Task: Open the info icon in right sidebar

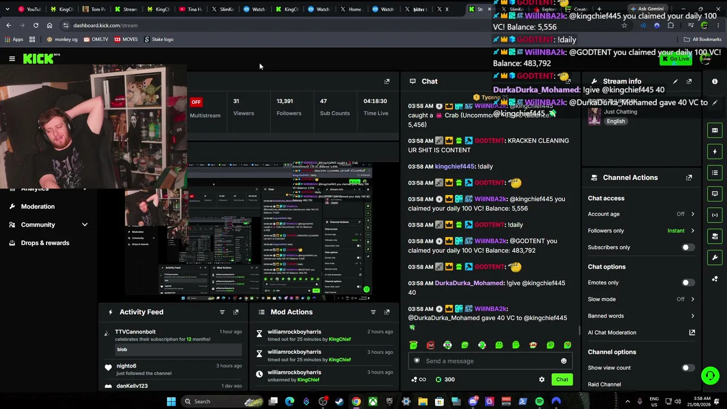Action: (715, 81)
